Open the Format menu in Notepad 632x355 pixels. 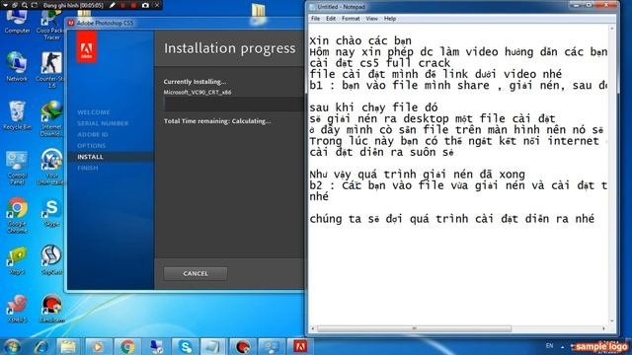[351, 19]
